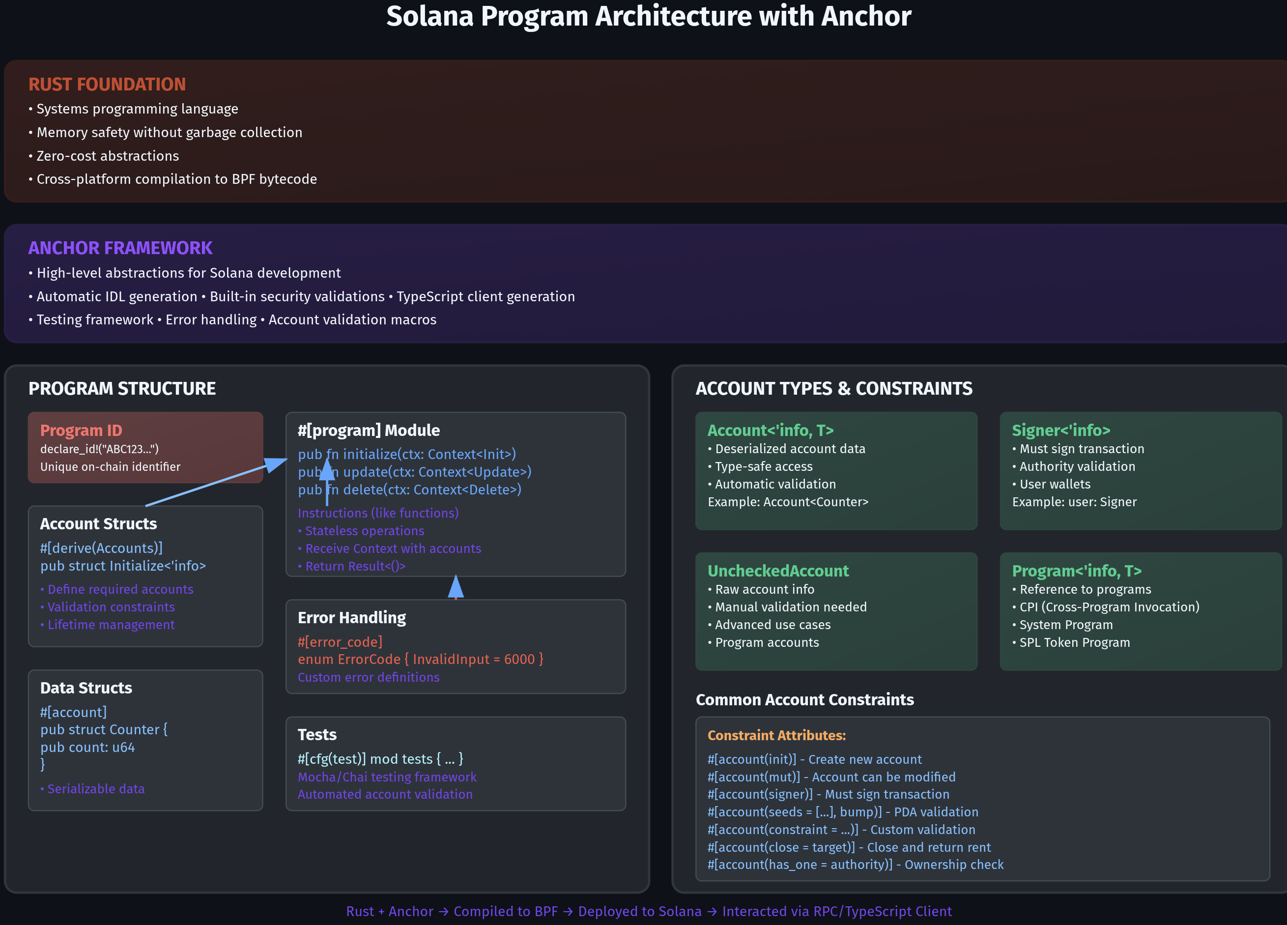Click the 'initialize(ctx: Context<Init>)' function line
This screenshot has width=1287, height=925.
pyautogui.click(x=407, y=455)
